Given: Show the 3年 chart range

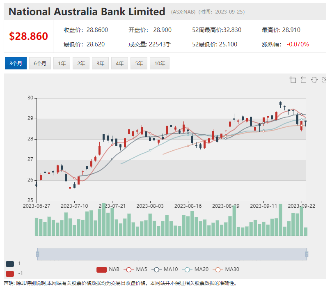Looking at the screenshot, I should click(101, 63).
